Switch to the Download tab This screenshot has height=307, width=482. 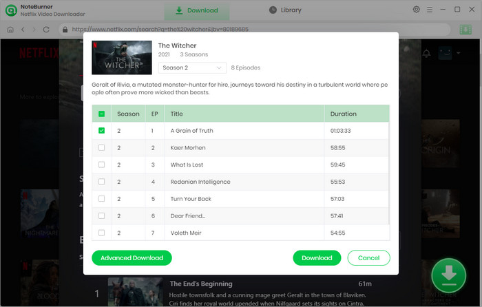click(x=197, y=10)
